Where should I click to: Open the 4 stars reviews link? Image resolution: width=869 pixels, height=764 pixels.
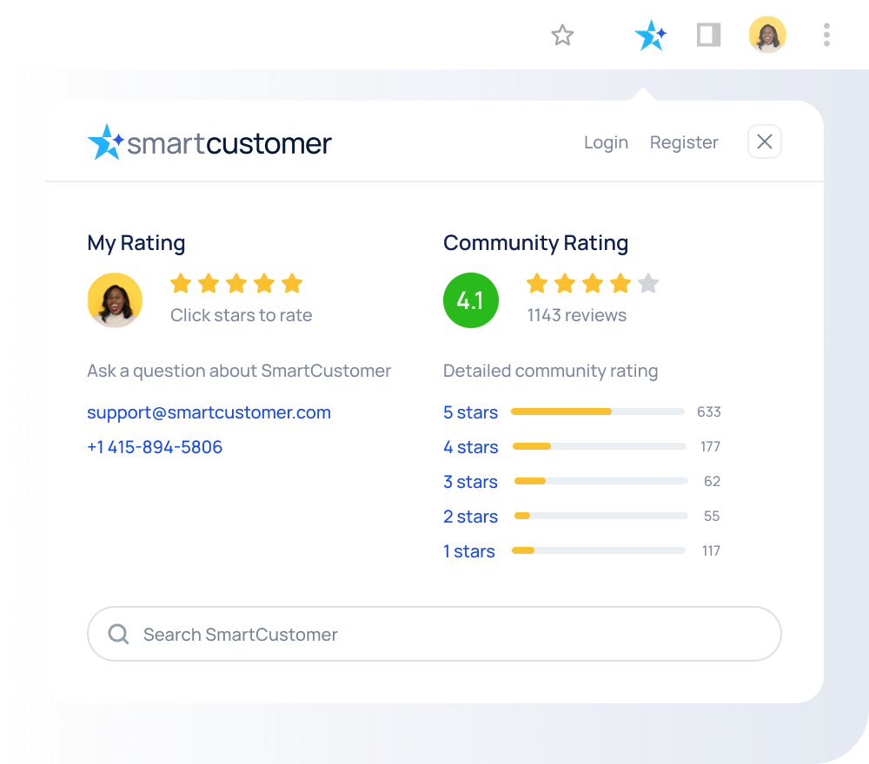pos(470,447)
